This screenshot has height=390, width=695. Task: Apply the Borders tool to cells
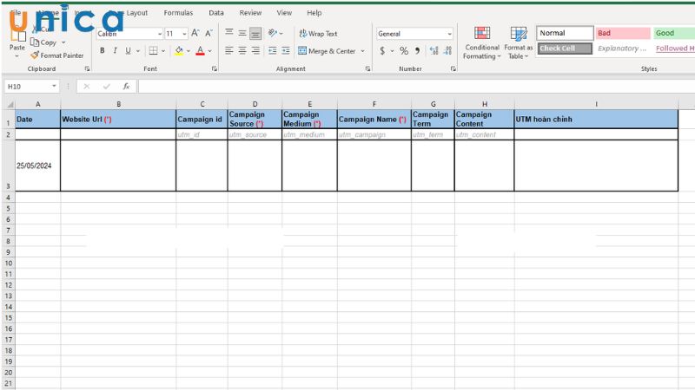(152, 51)
